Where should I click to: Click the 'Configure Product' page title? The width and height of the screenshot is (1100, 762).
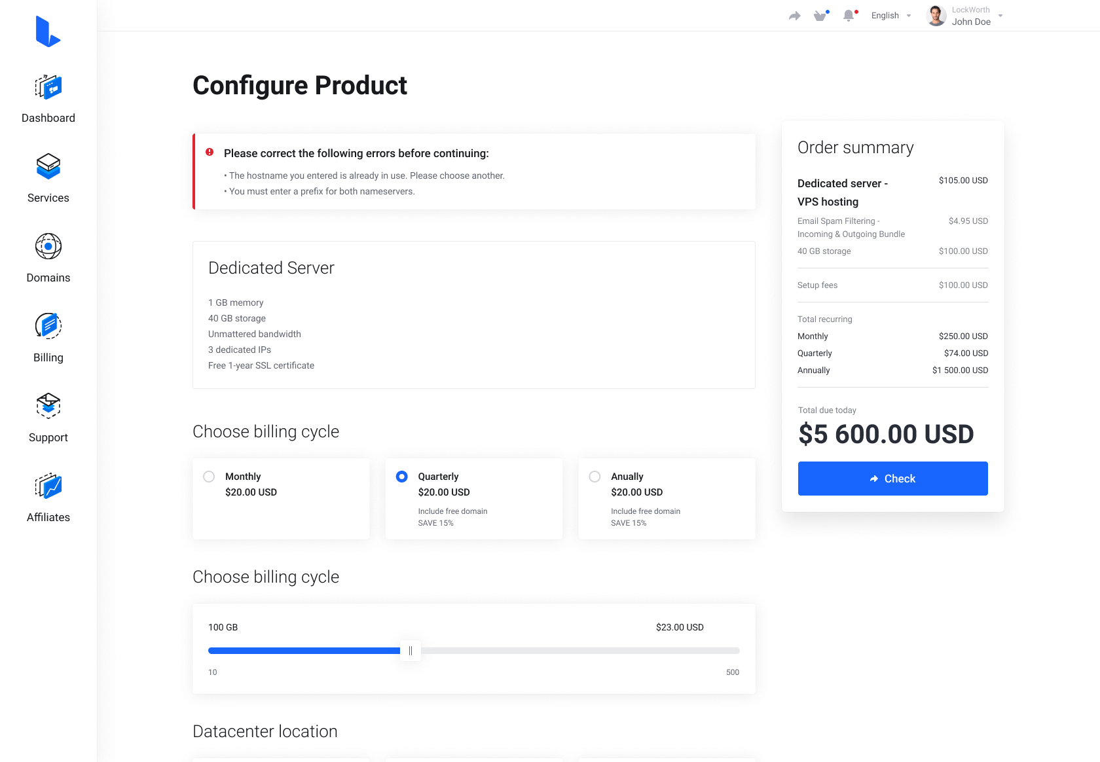click(300, 85)
